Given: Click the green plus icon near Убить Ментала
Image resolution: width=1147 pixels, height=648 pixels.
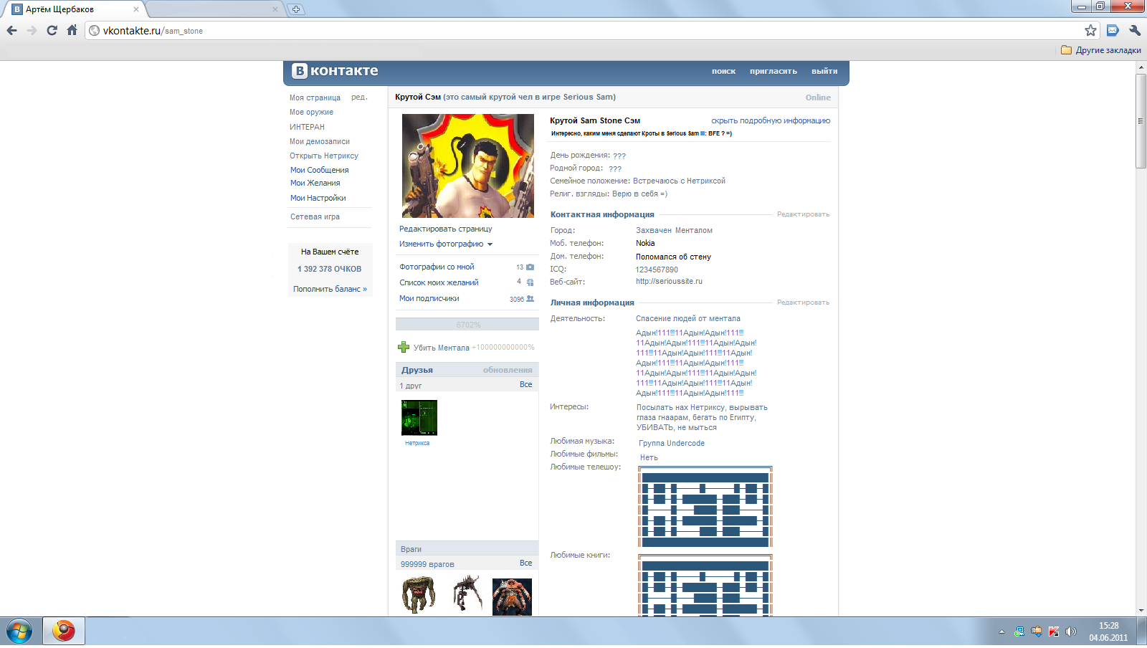Looking at the screenshot, I should [x=404, y=347].
